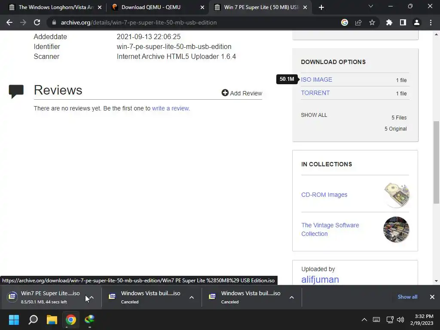Show hidden system tray icons
This screenshot has width=440, height=330.
tap(364, 320)
